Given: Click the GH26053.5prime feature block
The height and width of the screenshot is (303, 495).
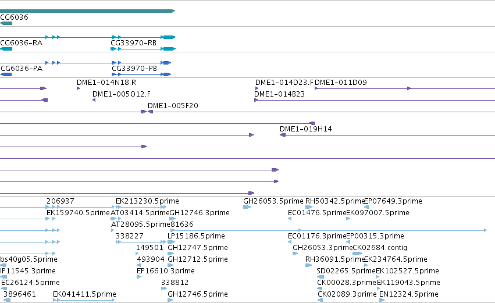Looking at the screenshot, I should (247, 207).
